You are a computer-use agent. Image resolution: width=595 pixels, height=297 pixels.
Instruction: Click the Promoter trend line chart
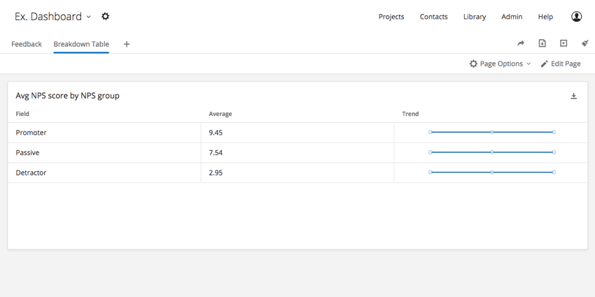tap(492, 132)
